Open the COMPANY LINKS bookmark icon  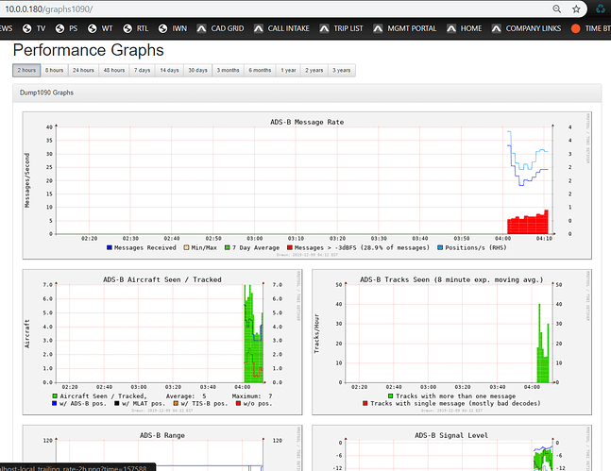coord(497,28)
